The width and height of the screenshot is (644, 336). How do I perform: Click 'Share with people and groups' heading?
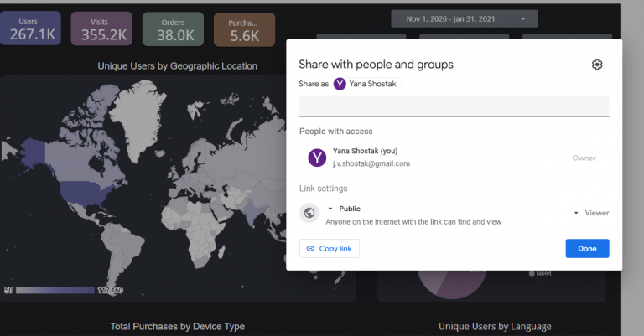[376, 65]
